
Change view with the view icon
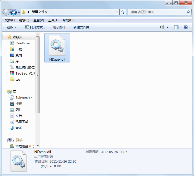click(162, 27)
